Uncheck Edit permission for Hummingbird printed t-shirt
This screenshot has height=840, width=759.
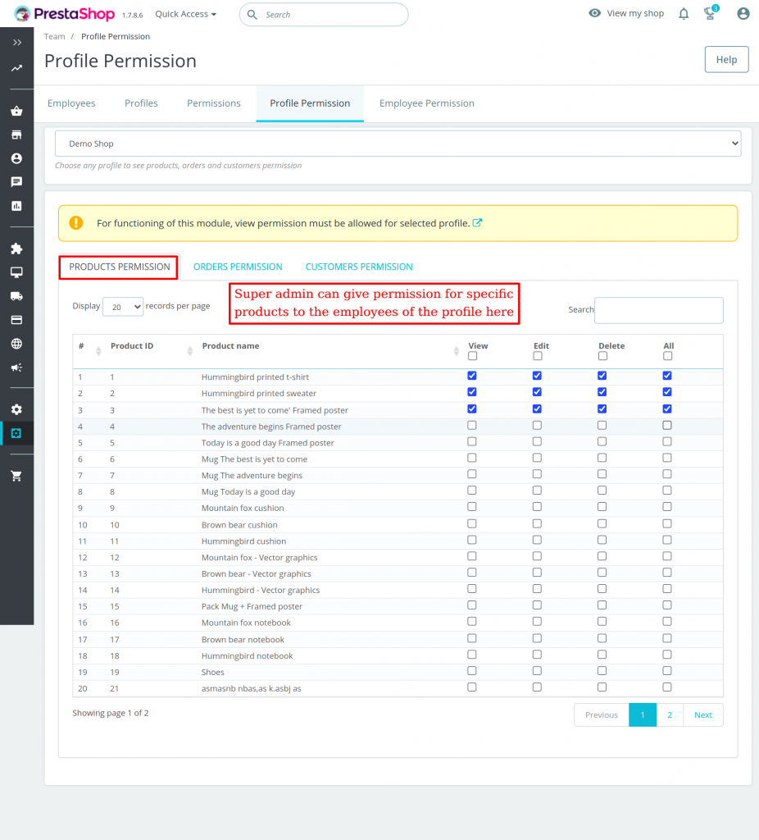coord(537,376)
